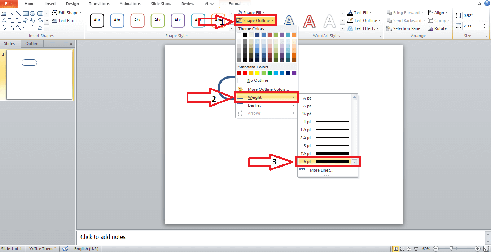
Task: Open the Slide Show view icon on status bar
Action: (416, 249)
